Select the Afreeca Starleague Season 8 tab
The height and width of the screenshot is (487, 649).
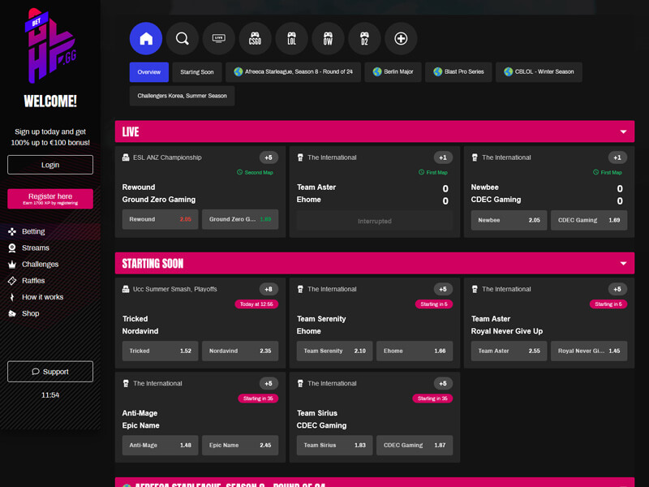pyautogui.click(x=294, y=72)
